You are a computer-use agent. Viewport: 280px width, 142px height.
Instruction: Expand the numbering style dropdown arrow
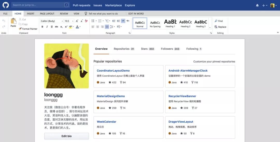pos(103,21)
